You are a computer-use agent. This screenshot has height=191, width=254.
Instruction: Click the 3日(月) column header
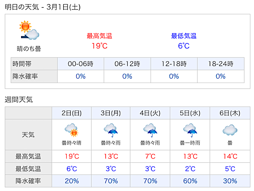111,113
